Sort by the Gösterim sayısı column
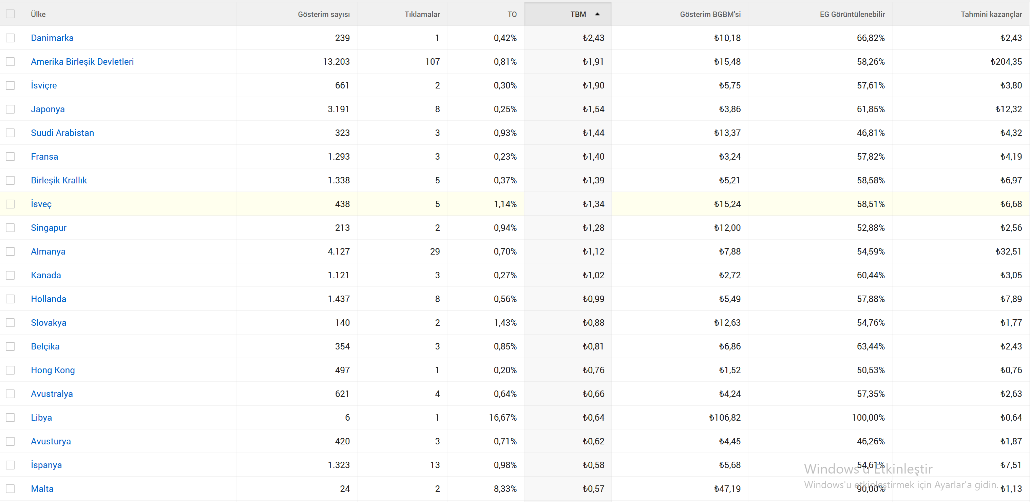1030x502 pixels. (323, 14)
